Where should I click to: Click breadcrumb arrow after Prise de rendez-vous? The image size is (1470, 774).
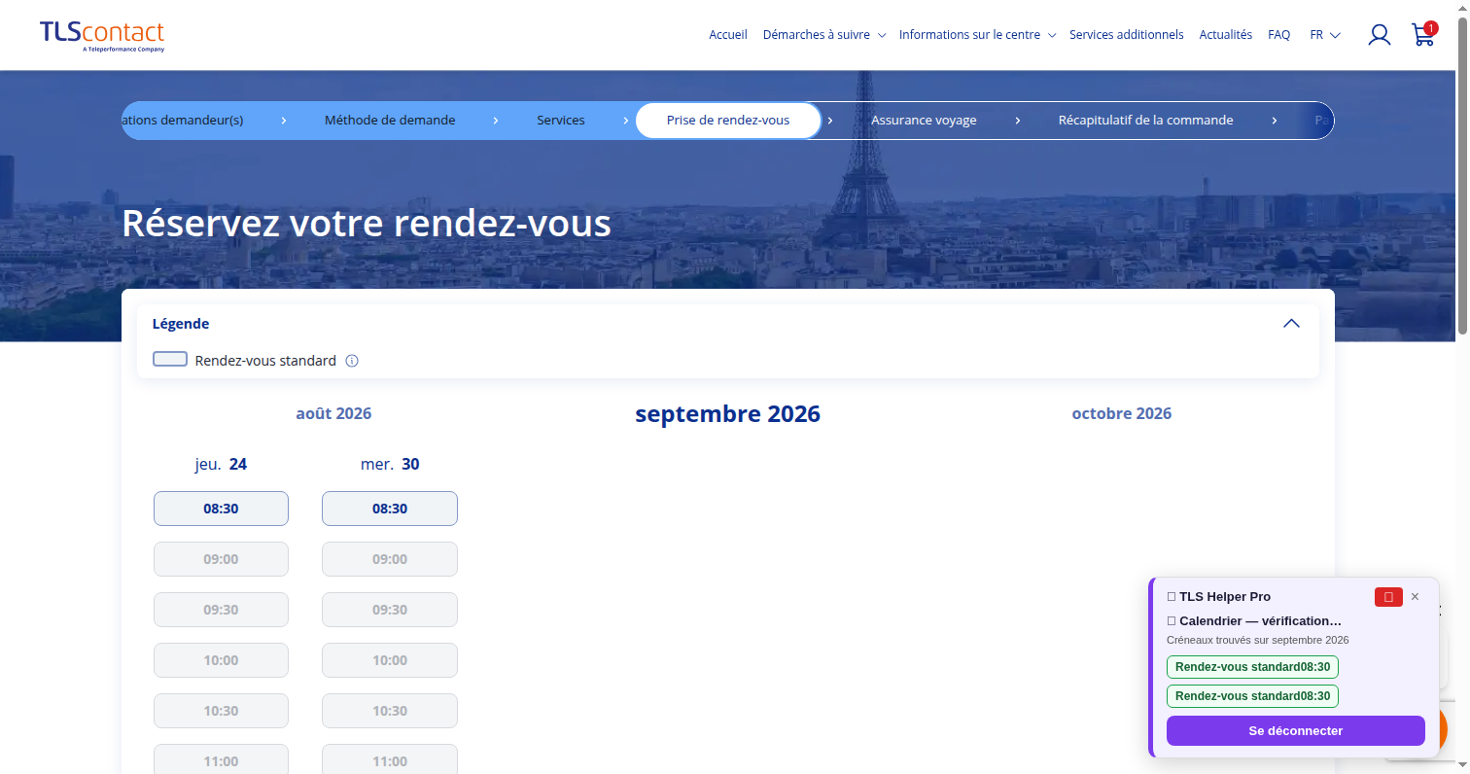pos(829,121)
